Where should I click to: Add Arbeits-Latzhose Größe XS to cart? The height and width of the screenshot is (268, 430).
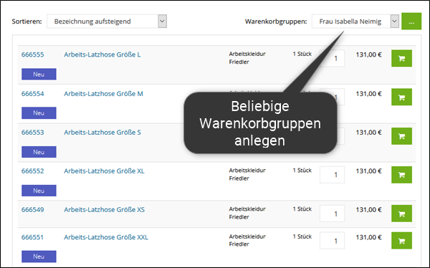[401, 214]
